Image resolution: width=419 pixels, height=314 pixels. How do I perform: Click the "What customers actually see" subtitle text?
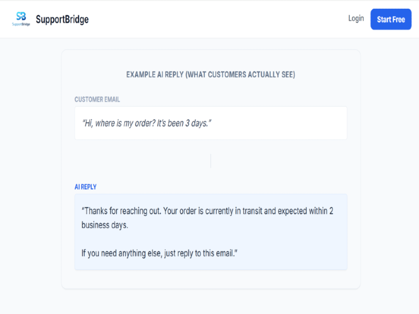click(x=239, y=75)
